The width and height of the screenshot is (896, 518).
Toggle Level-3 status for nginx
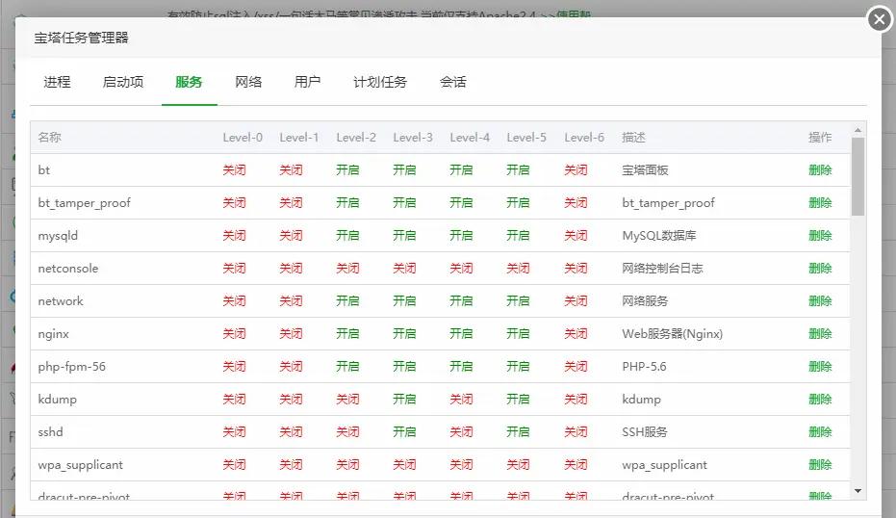(x=404, y=334)
